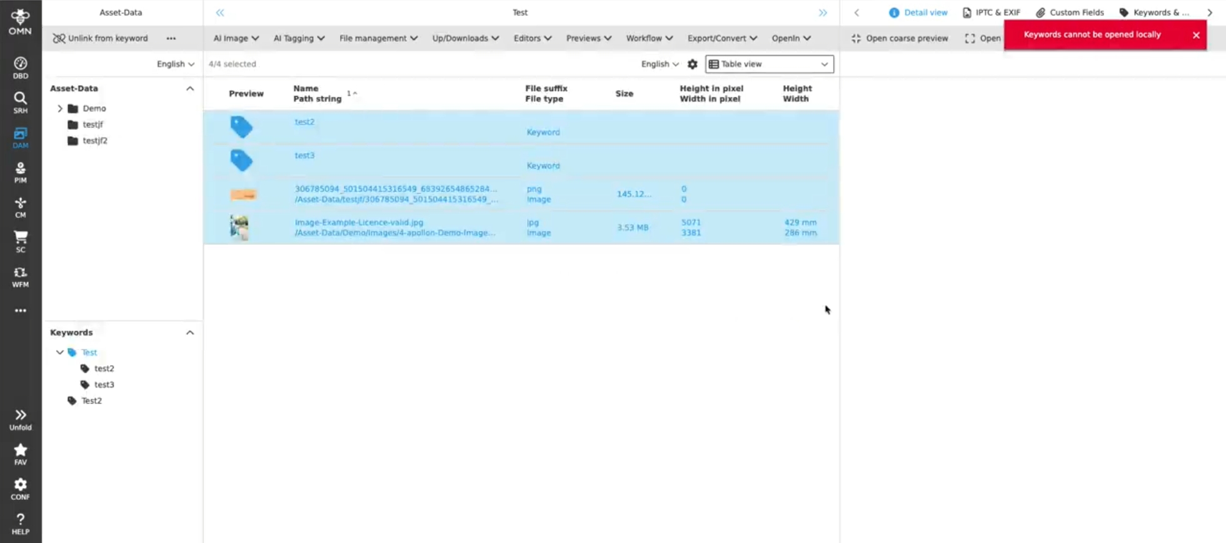Collapse the Keywords panel section
Viewport: 1226px width, 543px height.
189,332
